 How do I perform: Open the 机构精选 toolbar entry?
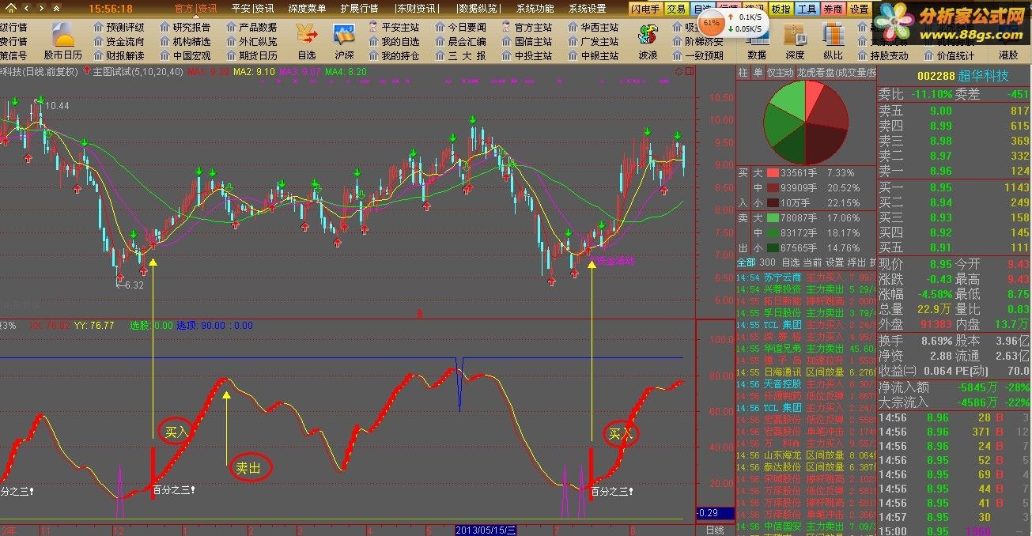point(185,41)
